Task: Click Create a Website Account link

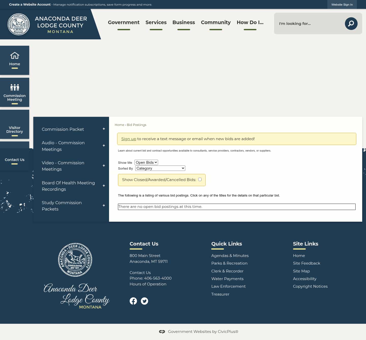Action: pos(30,5)
